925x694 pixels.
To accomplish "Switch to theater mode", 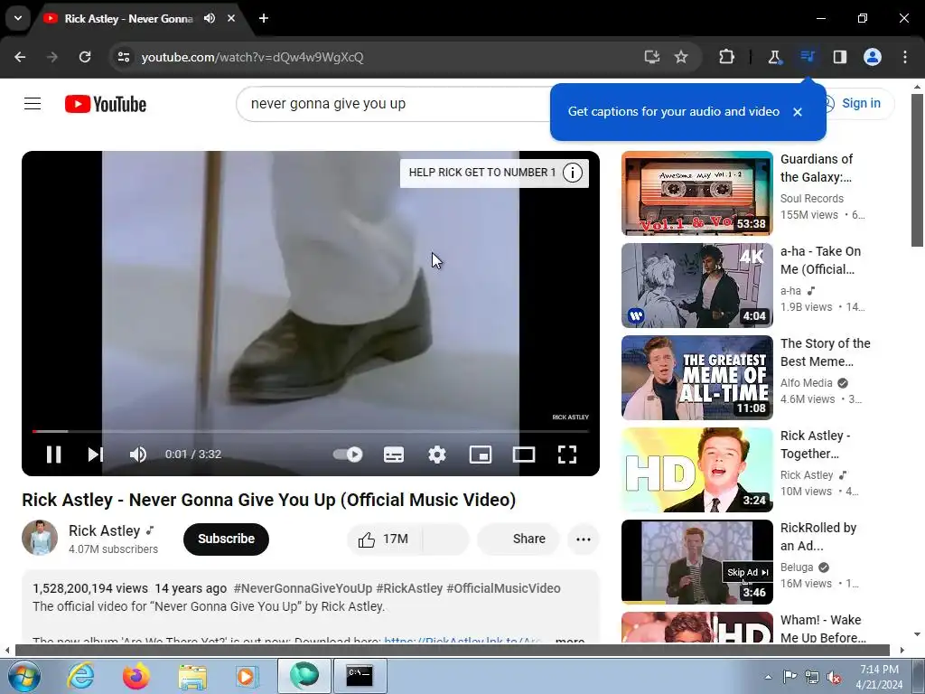I will pyautogui.click(x=524, y=455).
